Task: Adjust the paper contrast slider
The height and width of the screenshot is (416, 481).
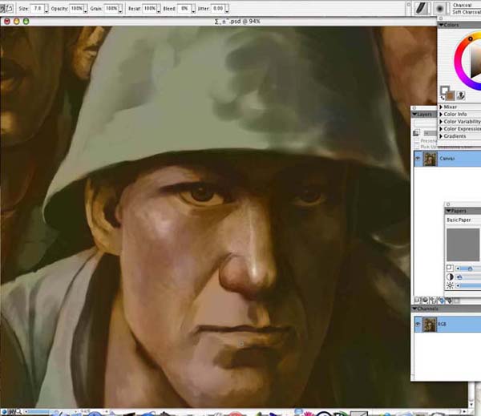Action: click(x=468, y=277)
